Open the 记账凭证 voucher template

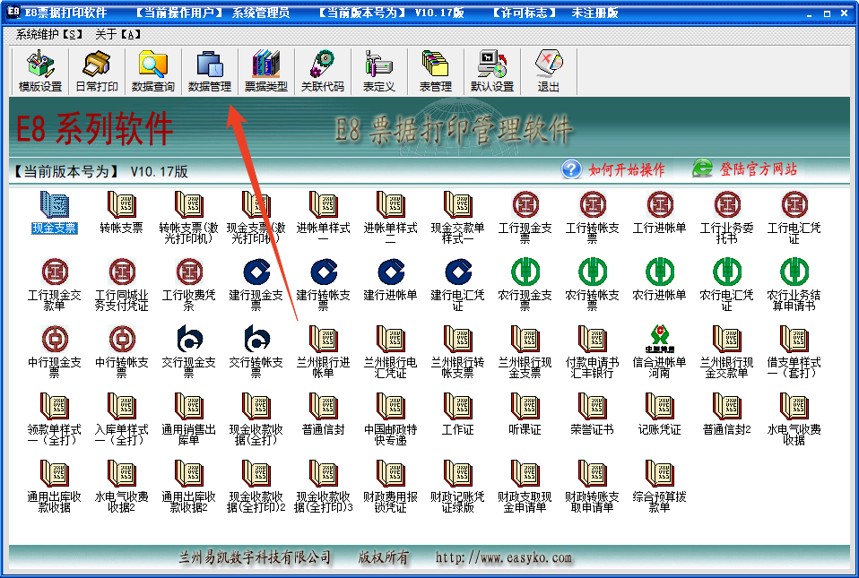(x=659, y=414)
